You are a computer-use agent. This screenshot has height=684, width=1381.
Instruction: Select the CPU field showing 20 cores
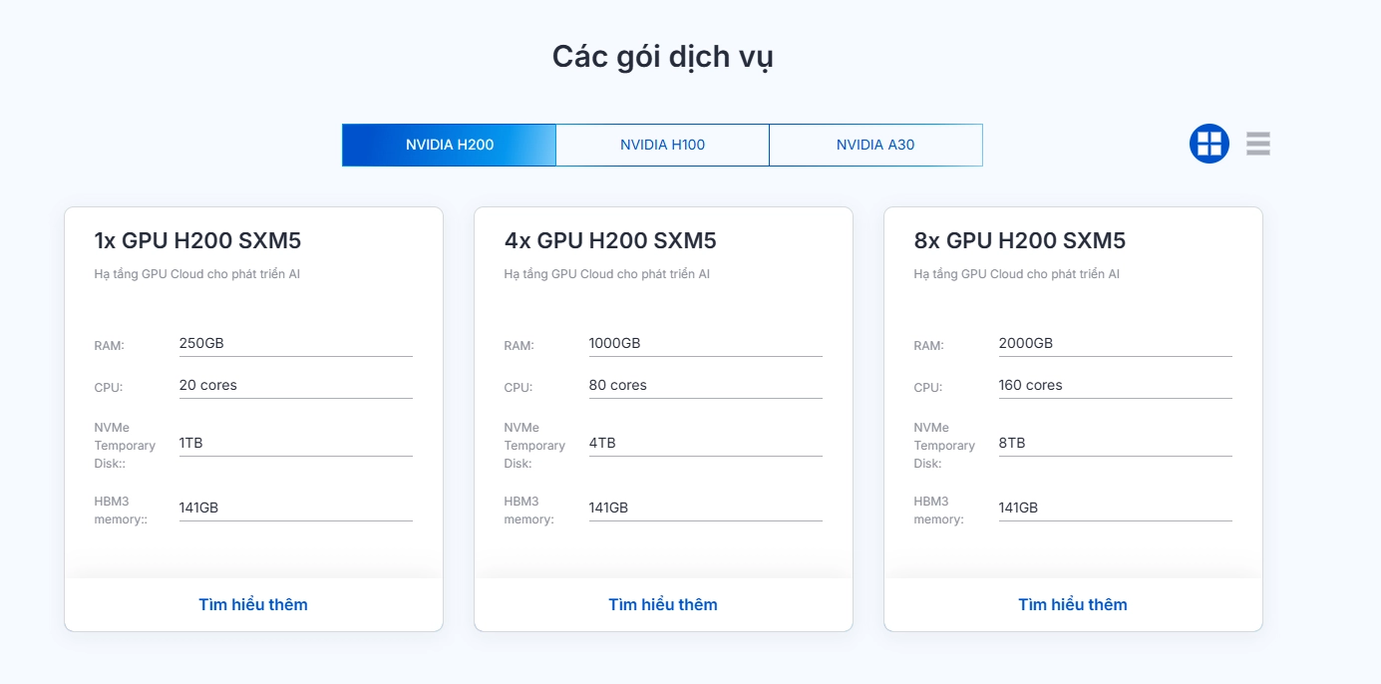(295, 385)
